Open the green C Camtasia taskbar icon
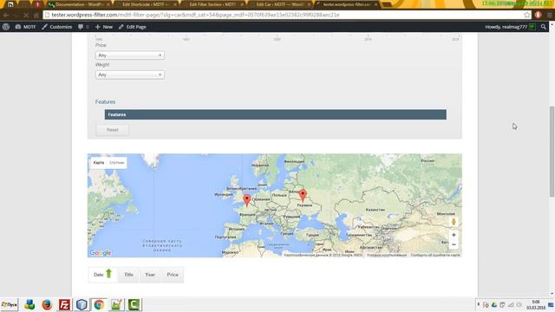This screenshot has width=555, height=312. click(134, 304)
